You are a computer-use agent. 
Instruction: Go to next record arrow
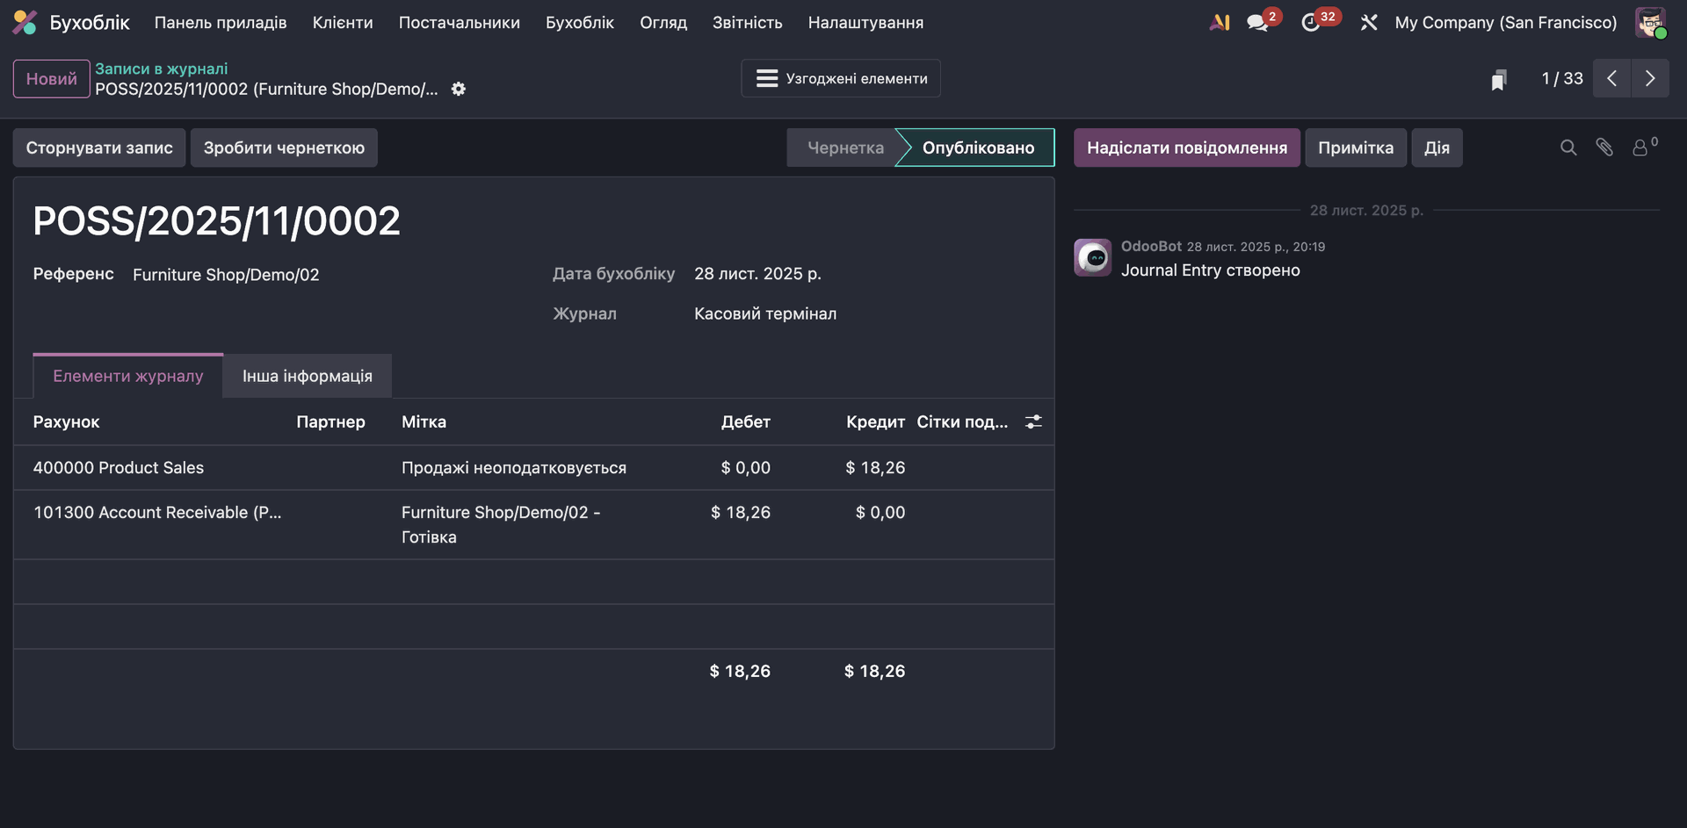pyautogui.click(x=1650, y=79)
